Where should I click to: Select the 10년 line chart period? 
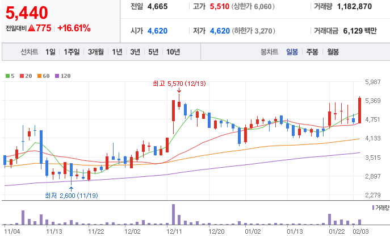(x=173, y=52)
